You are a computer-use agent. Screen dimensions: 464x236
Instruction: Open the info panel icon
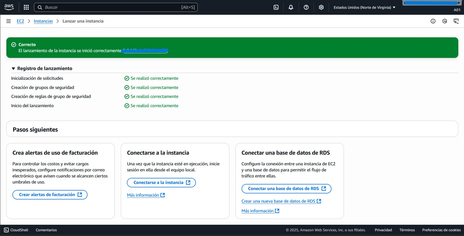433,21
